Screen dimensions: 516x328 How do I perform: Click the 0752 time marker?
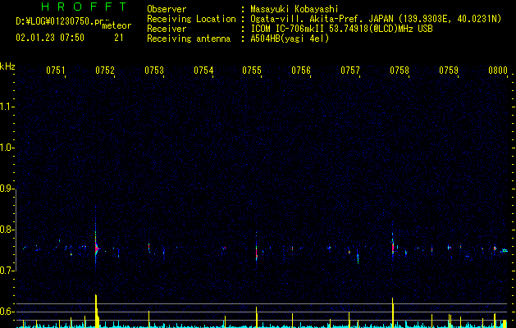click(105, 71)
